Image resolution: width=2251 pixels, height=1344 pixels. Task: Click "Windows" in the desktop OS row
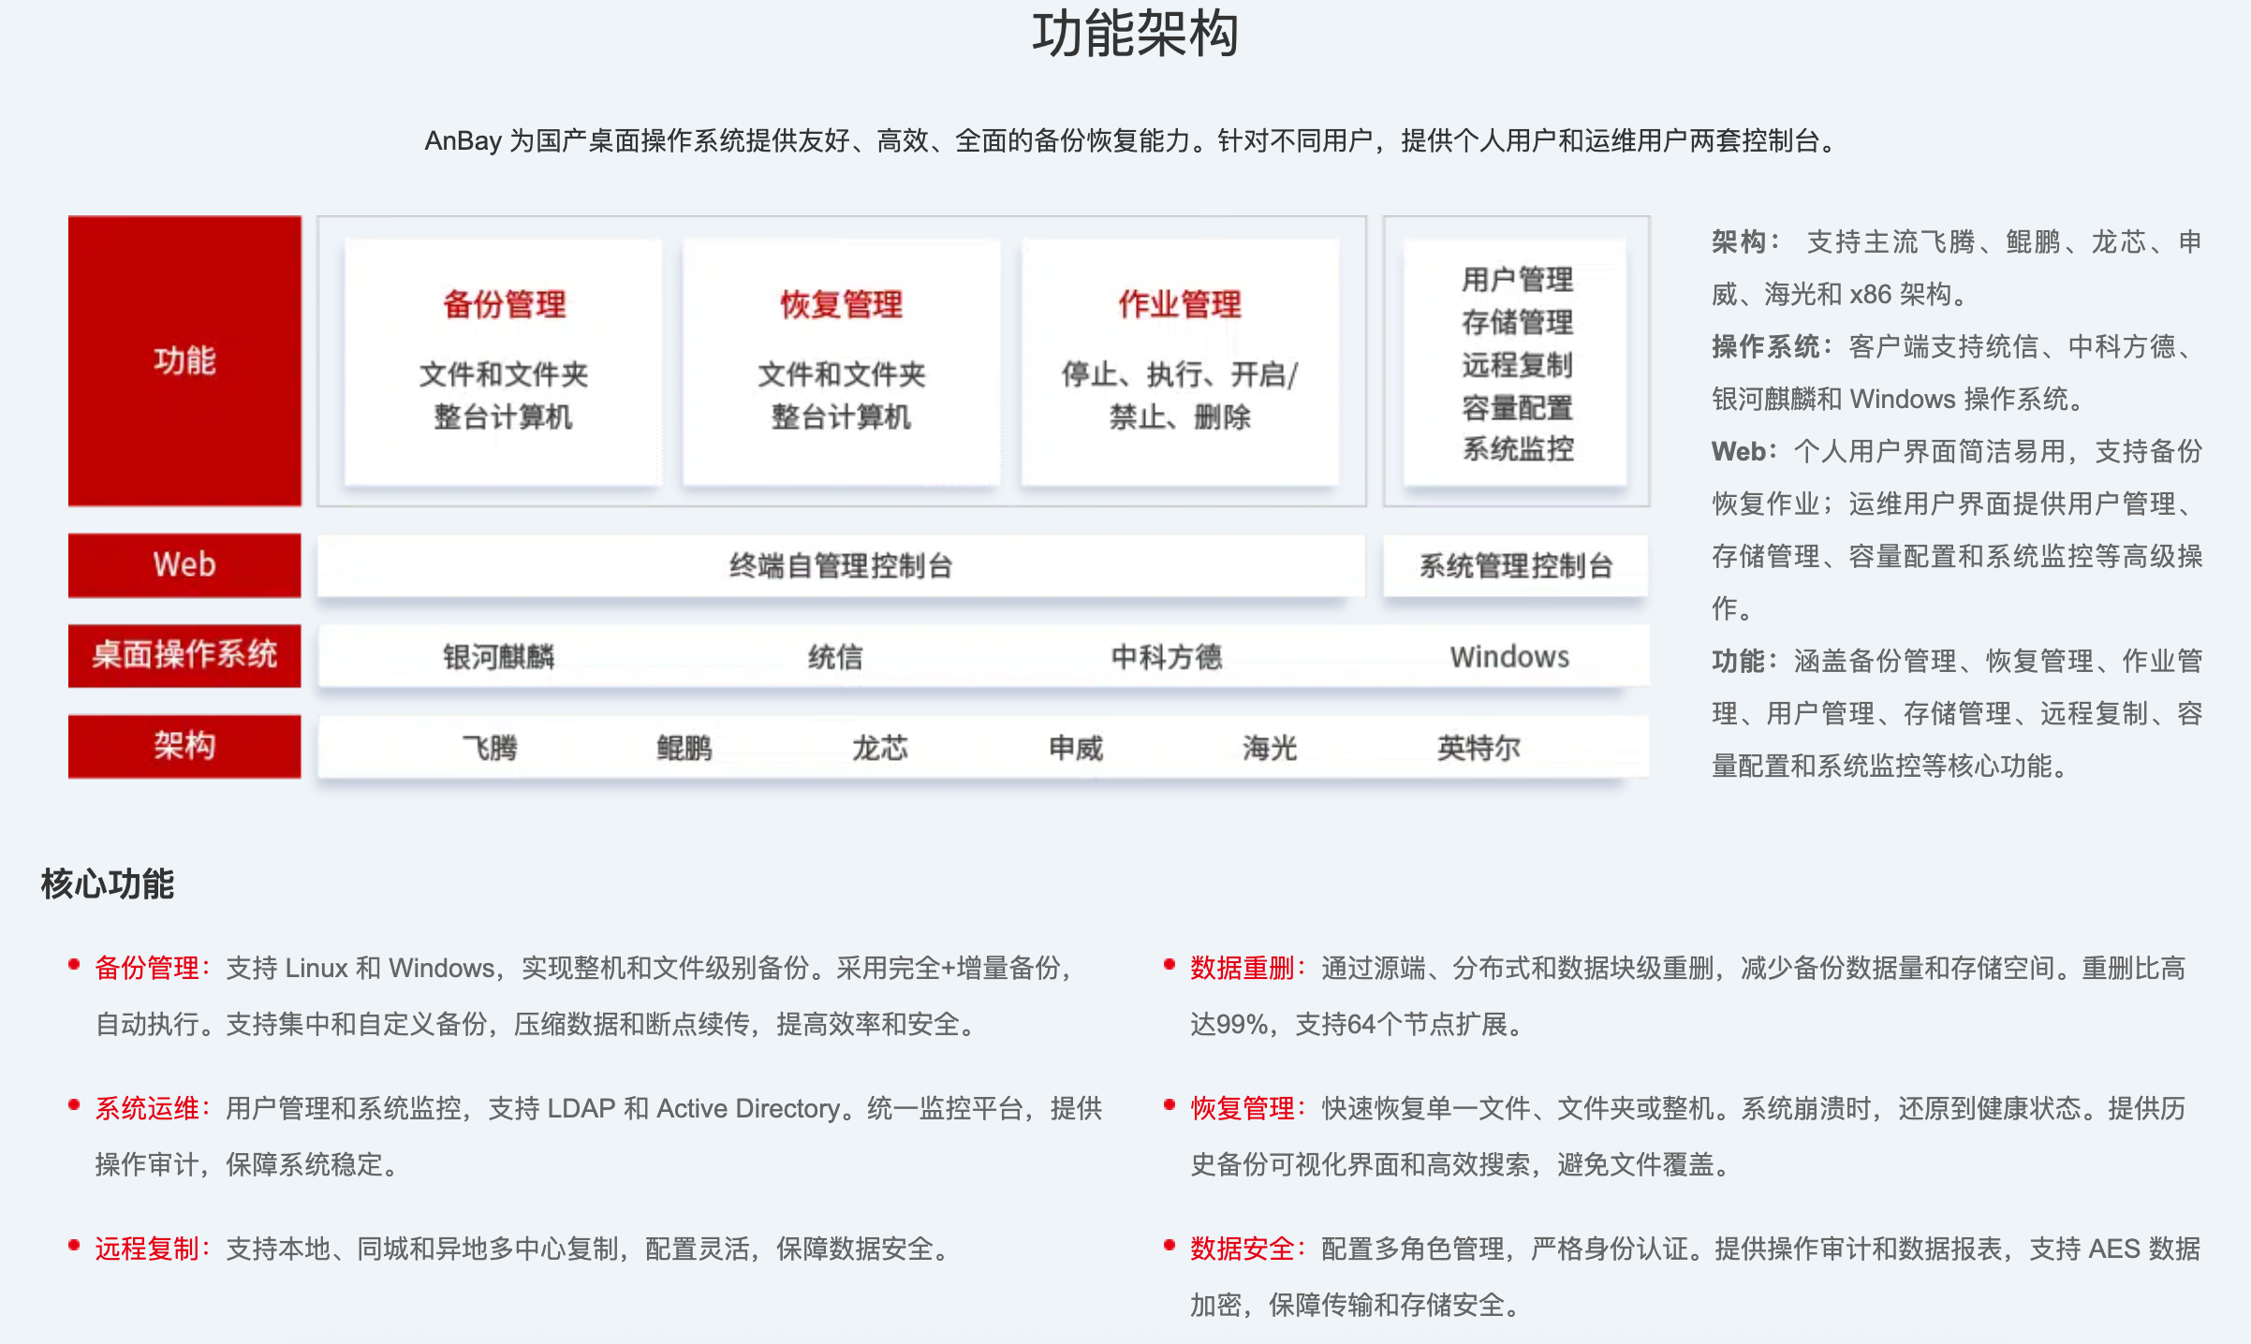[x=1509, y=656]
